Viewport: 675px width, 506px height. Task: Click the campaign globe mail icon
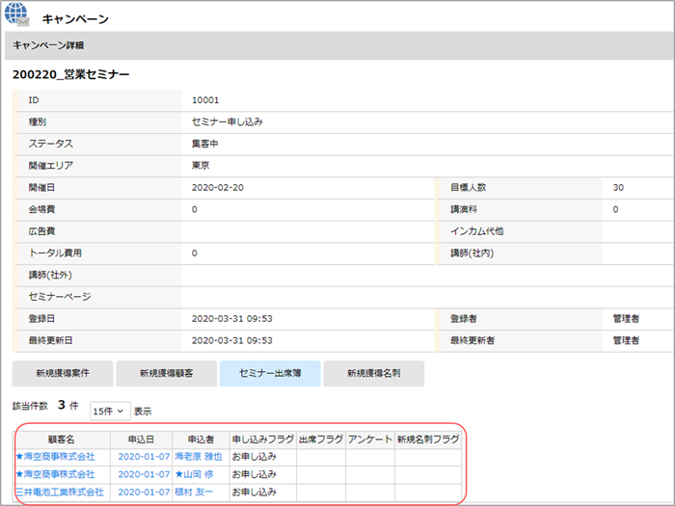pyautogui.click(x=16, y=13)
